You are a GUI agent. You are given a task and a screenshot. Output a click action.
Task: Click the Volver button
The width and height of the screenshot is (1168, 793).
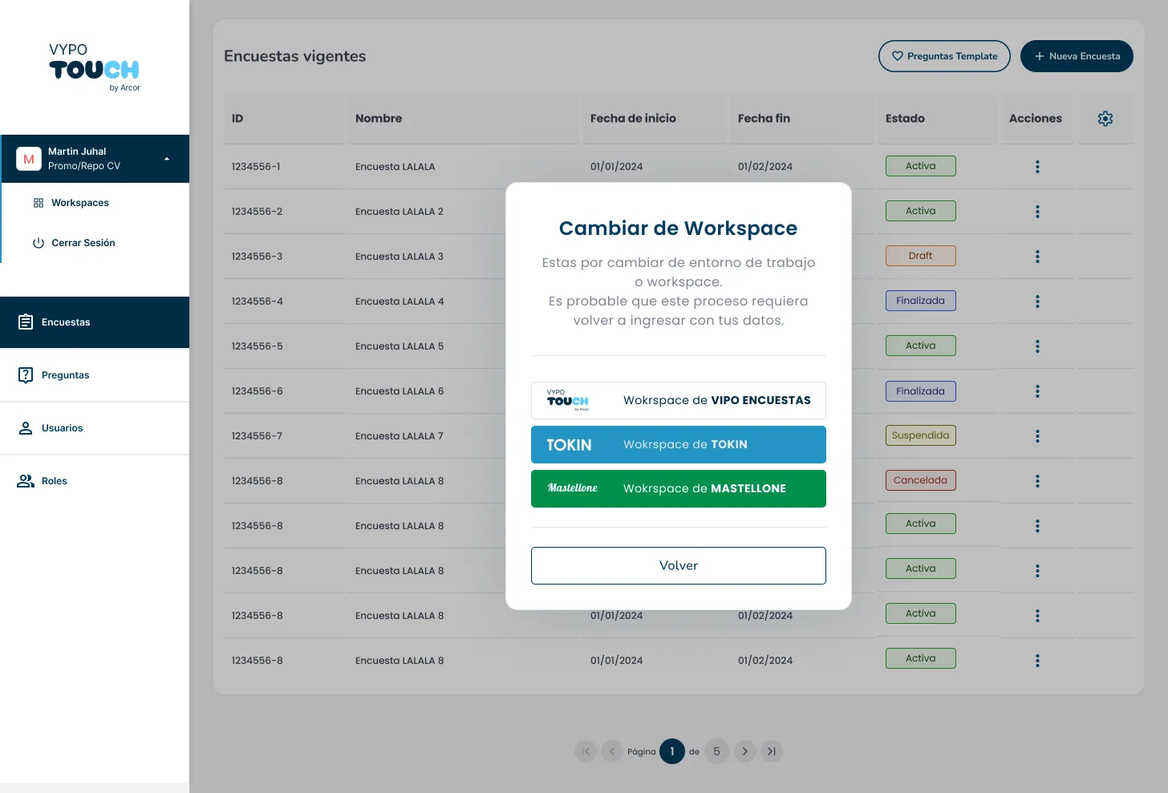[679, 565]
